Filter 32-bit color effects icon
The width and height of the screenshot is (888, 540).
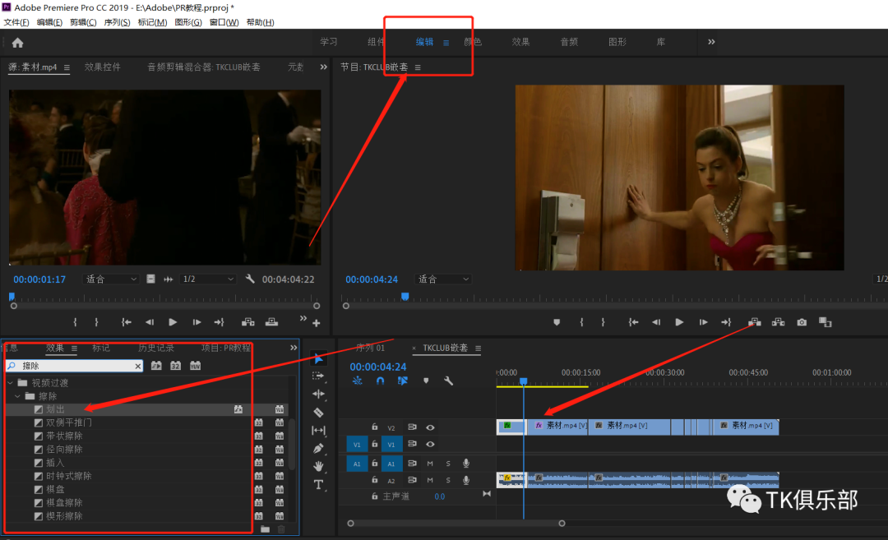point(176,367)
